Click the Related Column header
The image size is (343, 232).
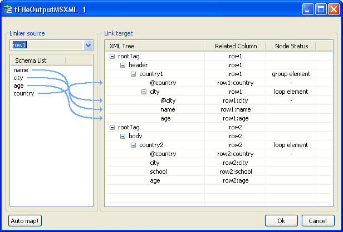click(235, 46)
